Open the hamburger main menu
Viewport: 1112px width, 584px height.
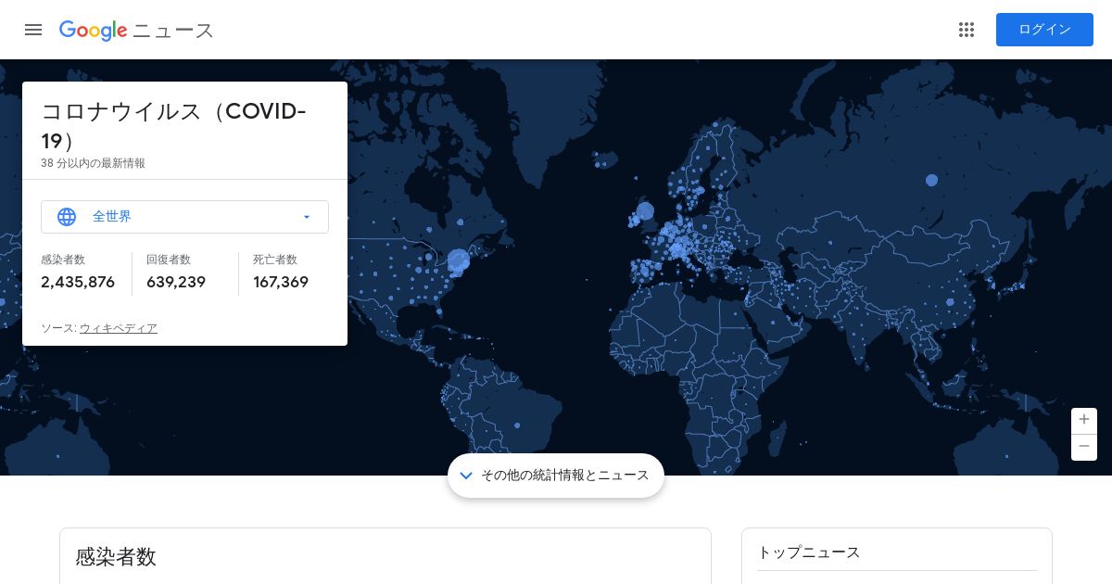coord(33,30)
